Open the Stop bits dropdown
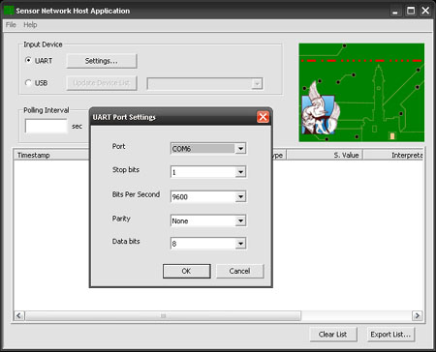The width and height of the screenshot is (436, 352). coord(240,172)
